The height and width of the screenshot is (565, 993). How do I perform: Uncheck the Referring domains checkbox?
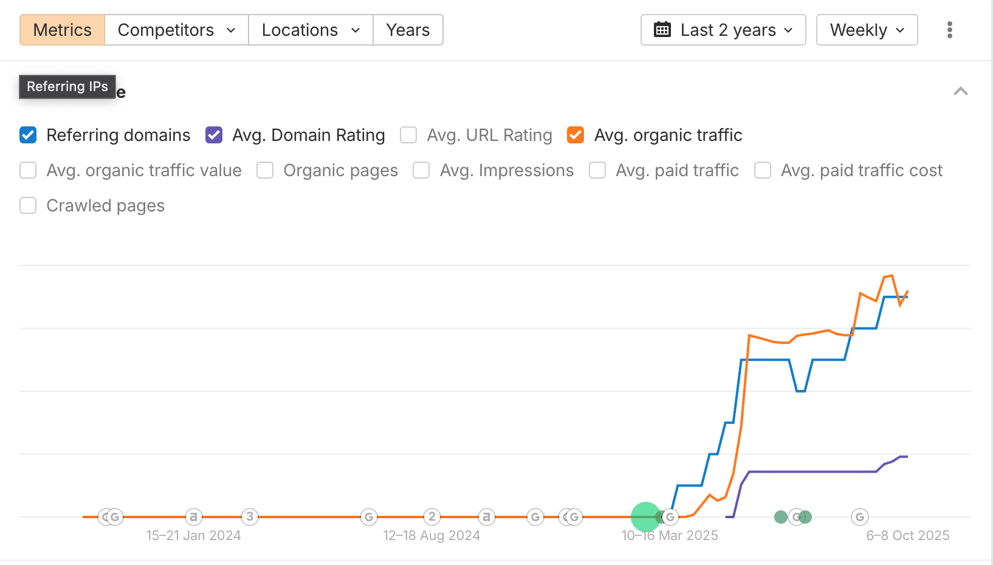click(28, 135)
